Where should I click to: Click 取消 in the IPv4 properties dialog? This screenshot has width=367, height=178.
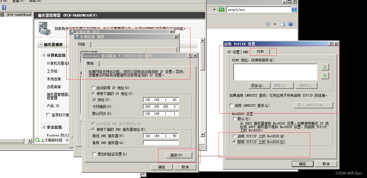click(x=185, y=167)
